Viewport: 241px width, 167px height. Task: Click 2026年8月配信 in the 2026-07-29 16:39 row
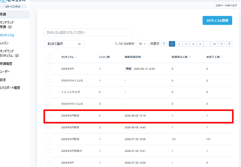coord(70,139)
